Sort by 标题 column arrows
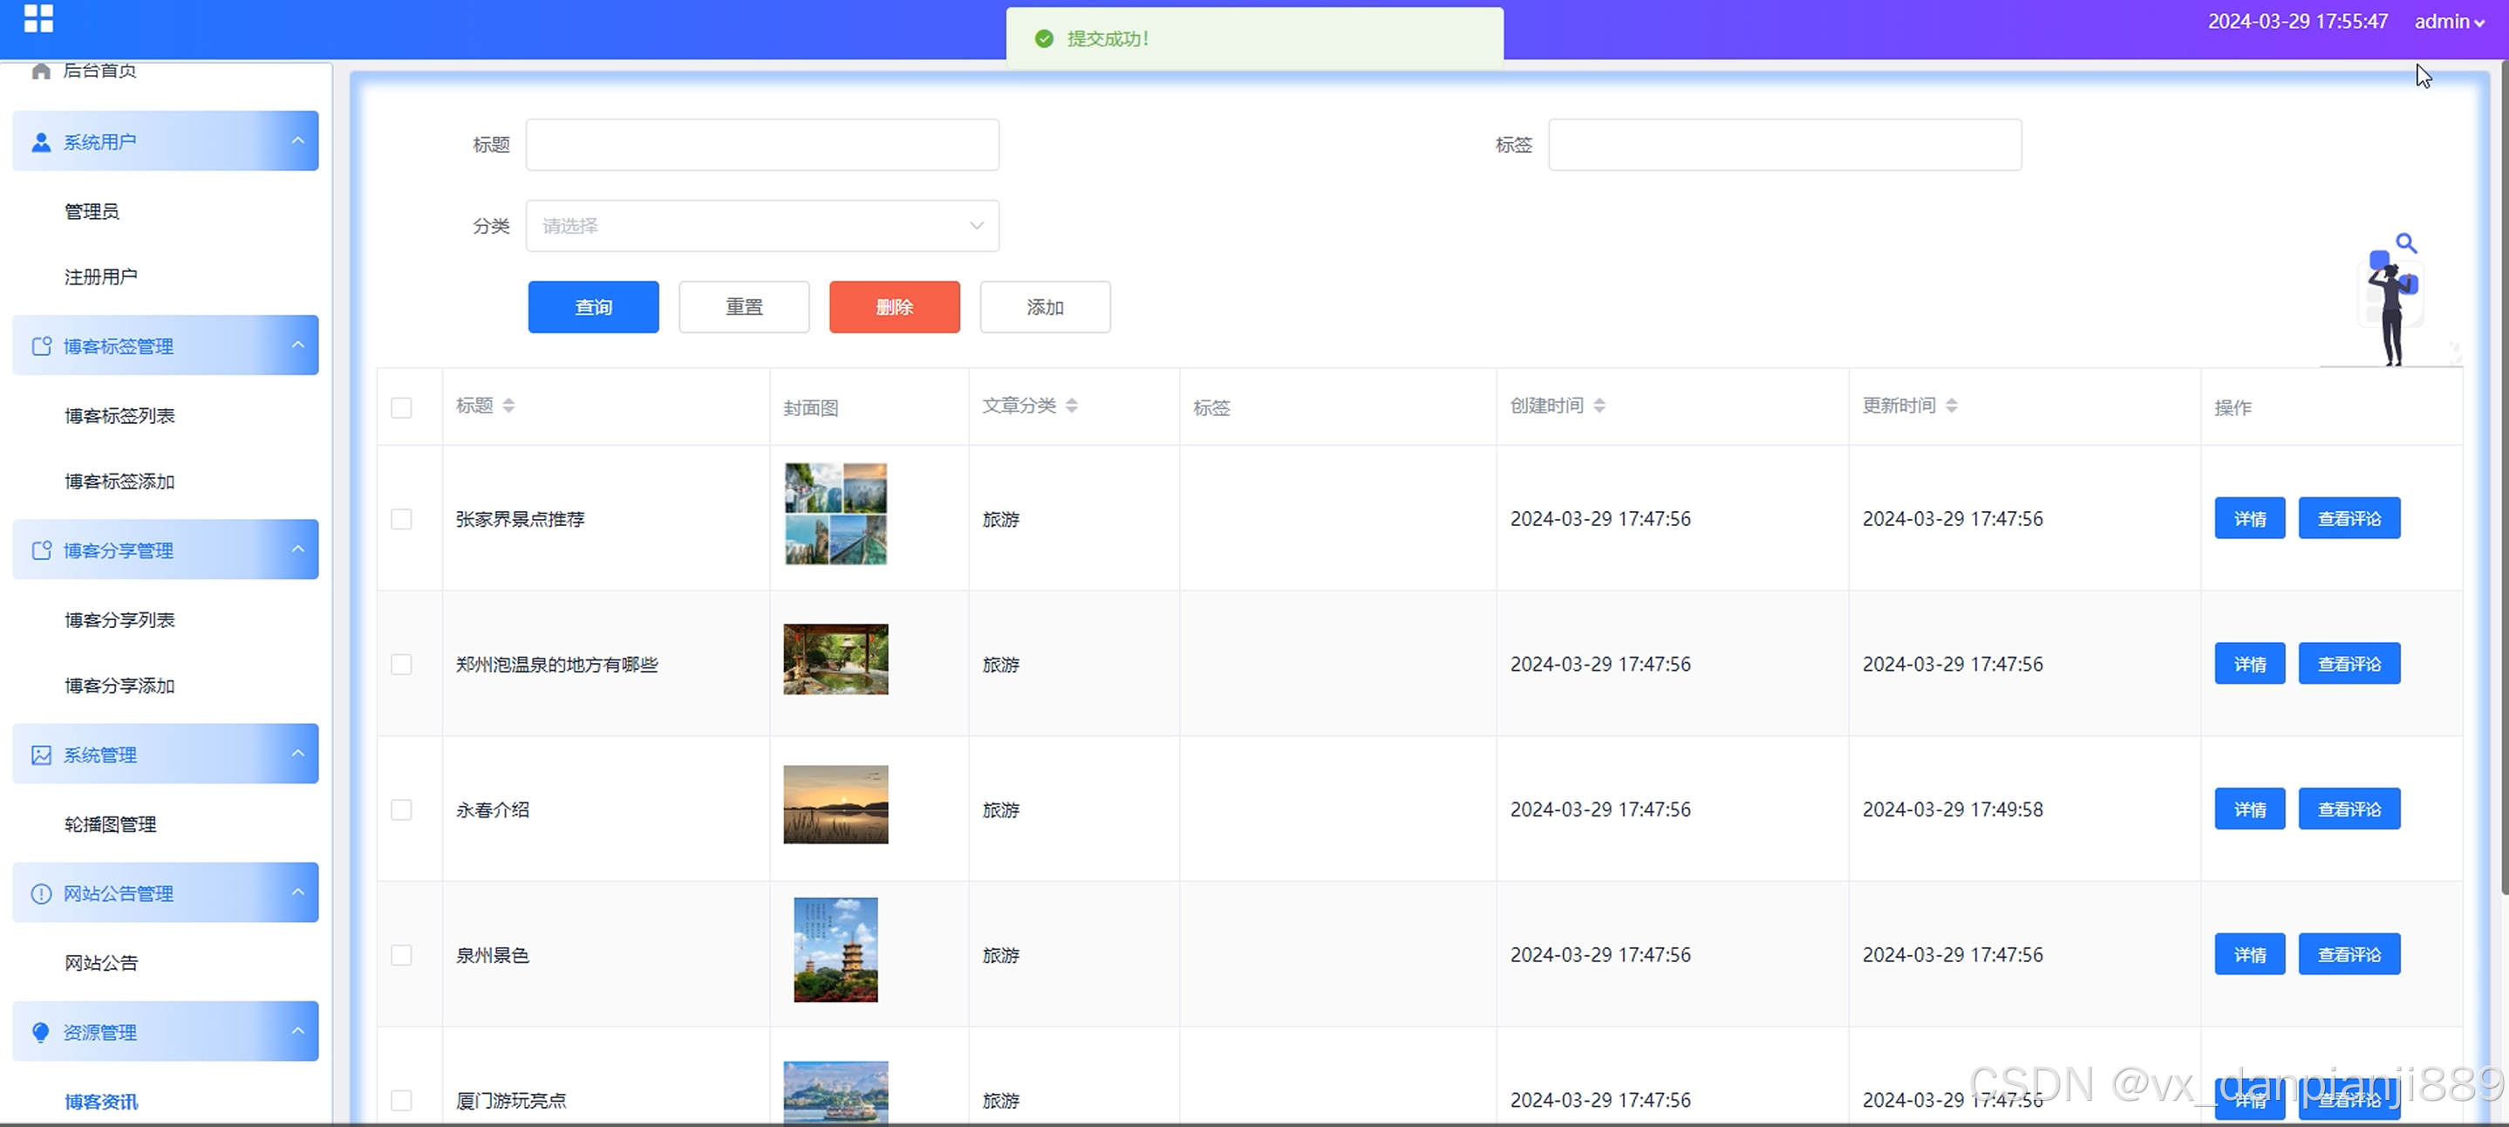 (508, 406)
